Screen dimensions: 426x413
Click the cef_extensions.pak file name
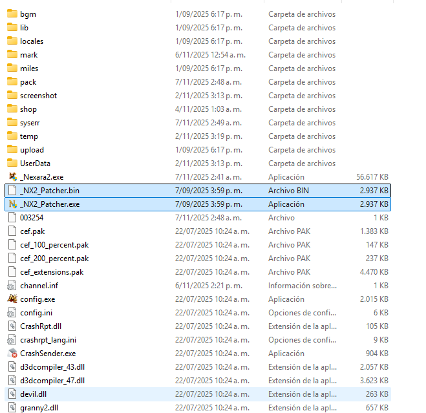click(x=52, y=272)
